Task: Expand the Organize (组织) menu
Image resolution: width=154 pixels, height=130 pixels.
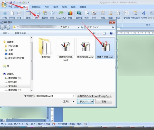Action: pos(6,33)
